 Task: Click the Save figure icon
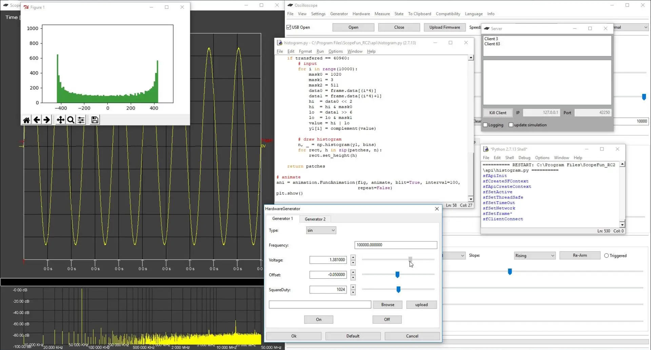click(x=95, y=120)
